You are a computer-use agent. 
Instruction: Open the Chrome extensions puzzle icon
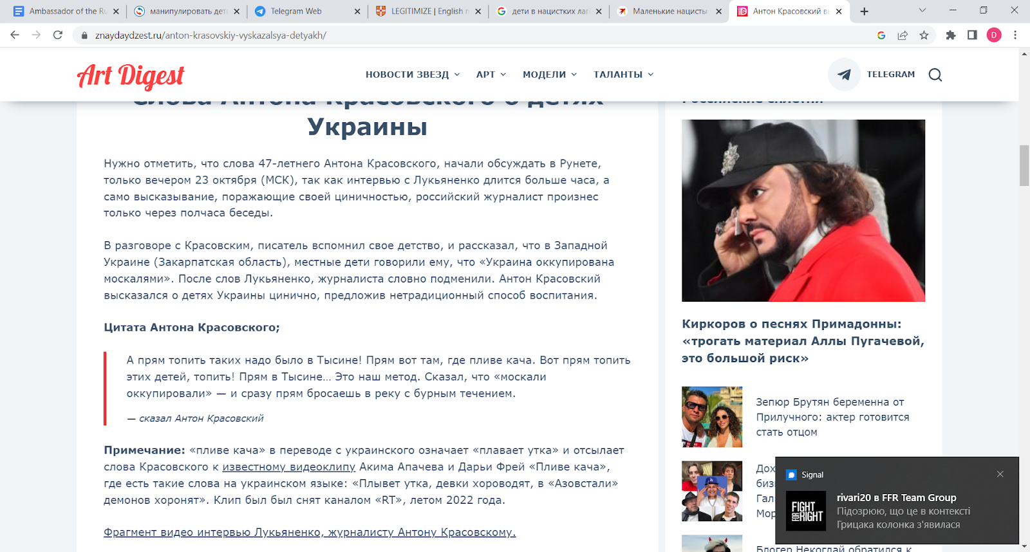951,35
